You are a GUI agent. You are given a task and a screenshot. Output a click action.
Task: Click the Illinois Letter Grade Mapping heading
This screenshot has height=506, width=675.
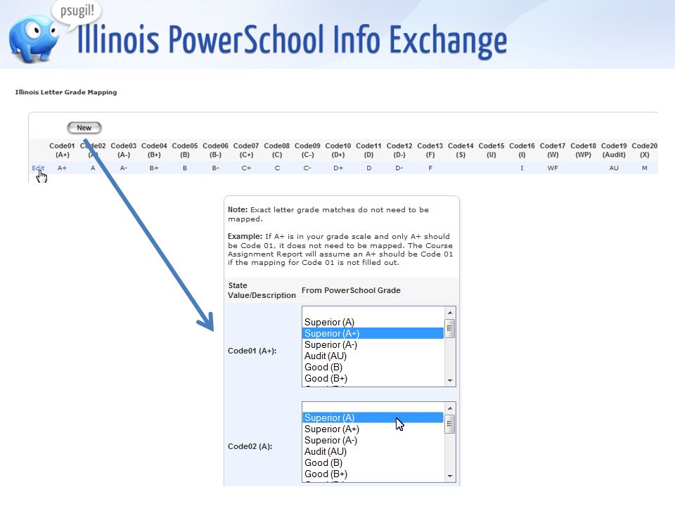click(66, 92)
